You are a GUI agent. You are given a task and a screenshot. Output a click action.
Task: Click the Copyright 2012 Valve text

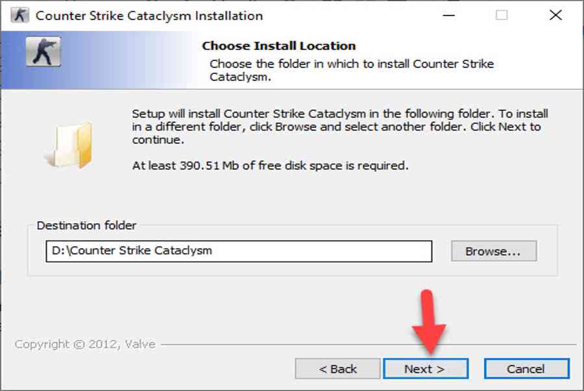[x=85, y=344]
